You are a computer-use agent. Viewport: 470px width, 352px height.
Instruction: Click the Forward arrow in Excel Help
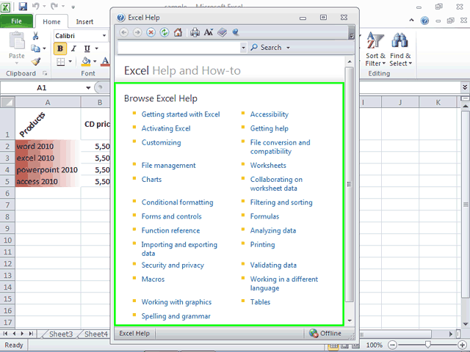(137, 32)
